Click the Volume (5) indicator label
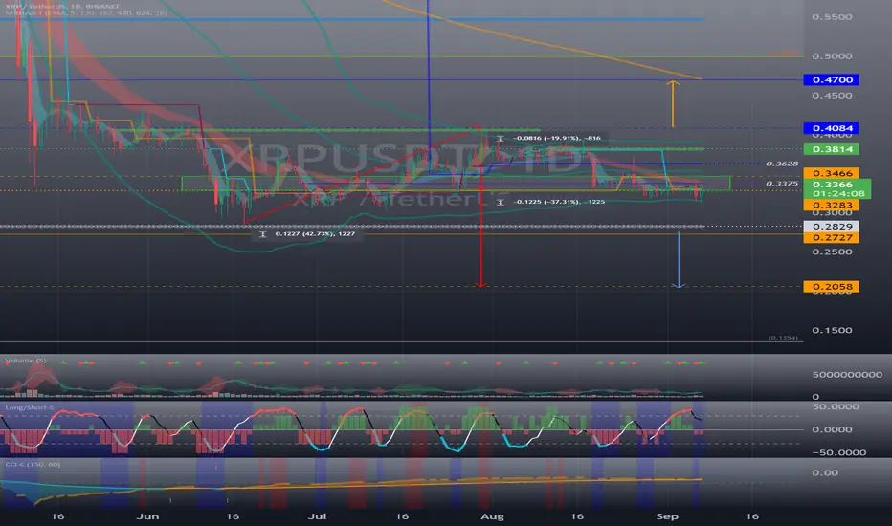 point(26,361)
